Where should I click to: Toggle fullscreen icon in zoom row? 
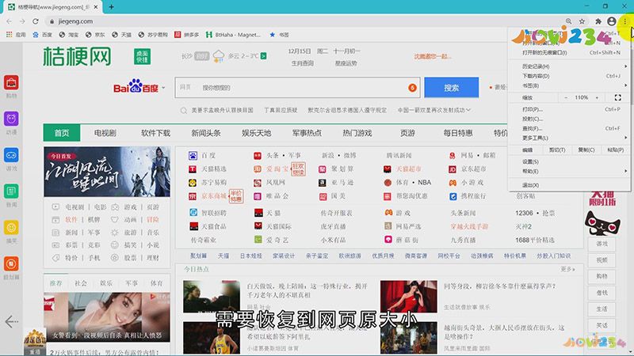pyautogui.click(x=617, y=97)
